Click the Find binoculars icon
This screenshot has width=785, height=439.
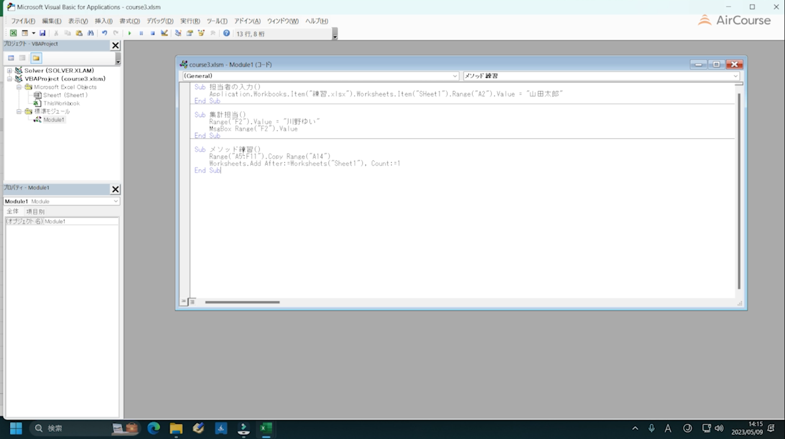(x=91, y=33)
